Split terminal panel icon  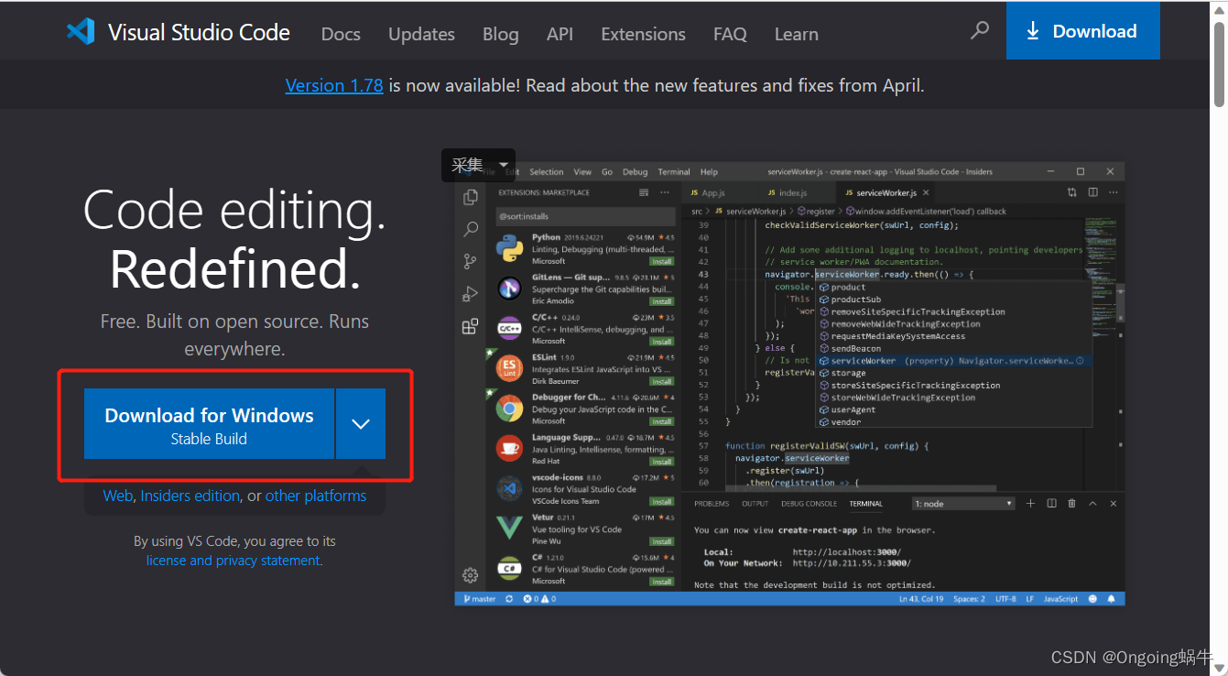tap(1051, 504)
